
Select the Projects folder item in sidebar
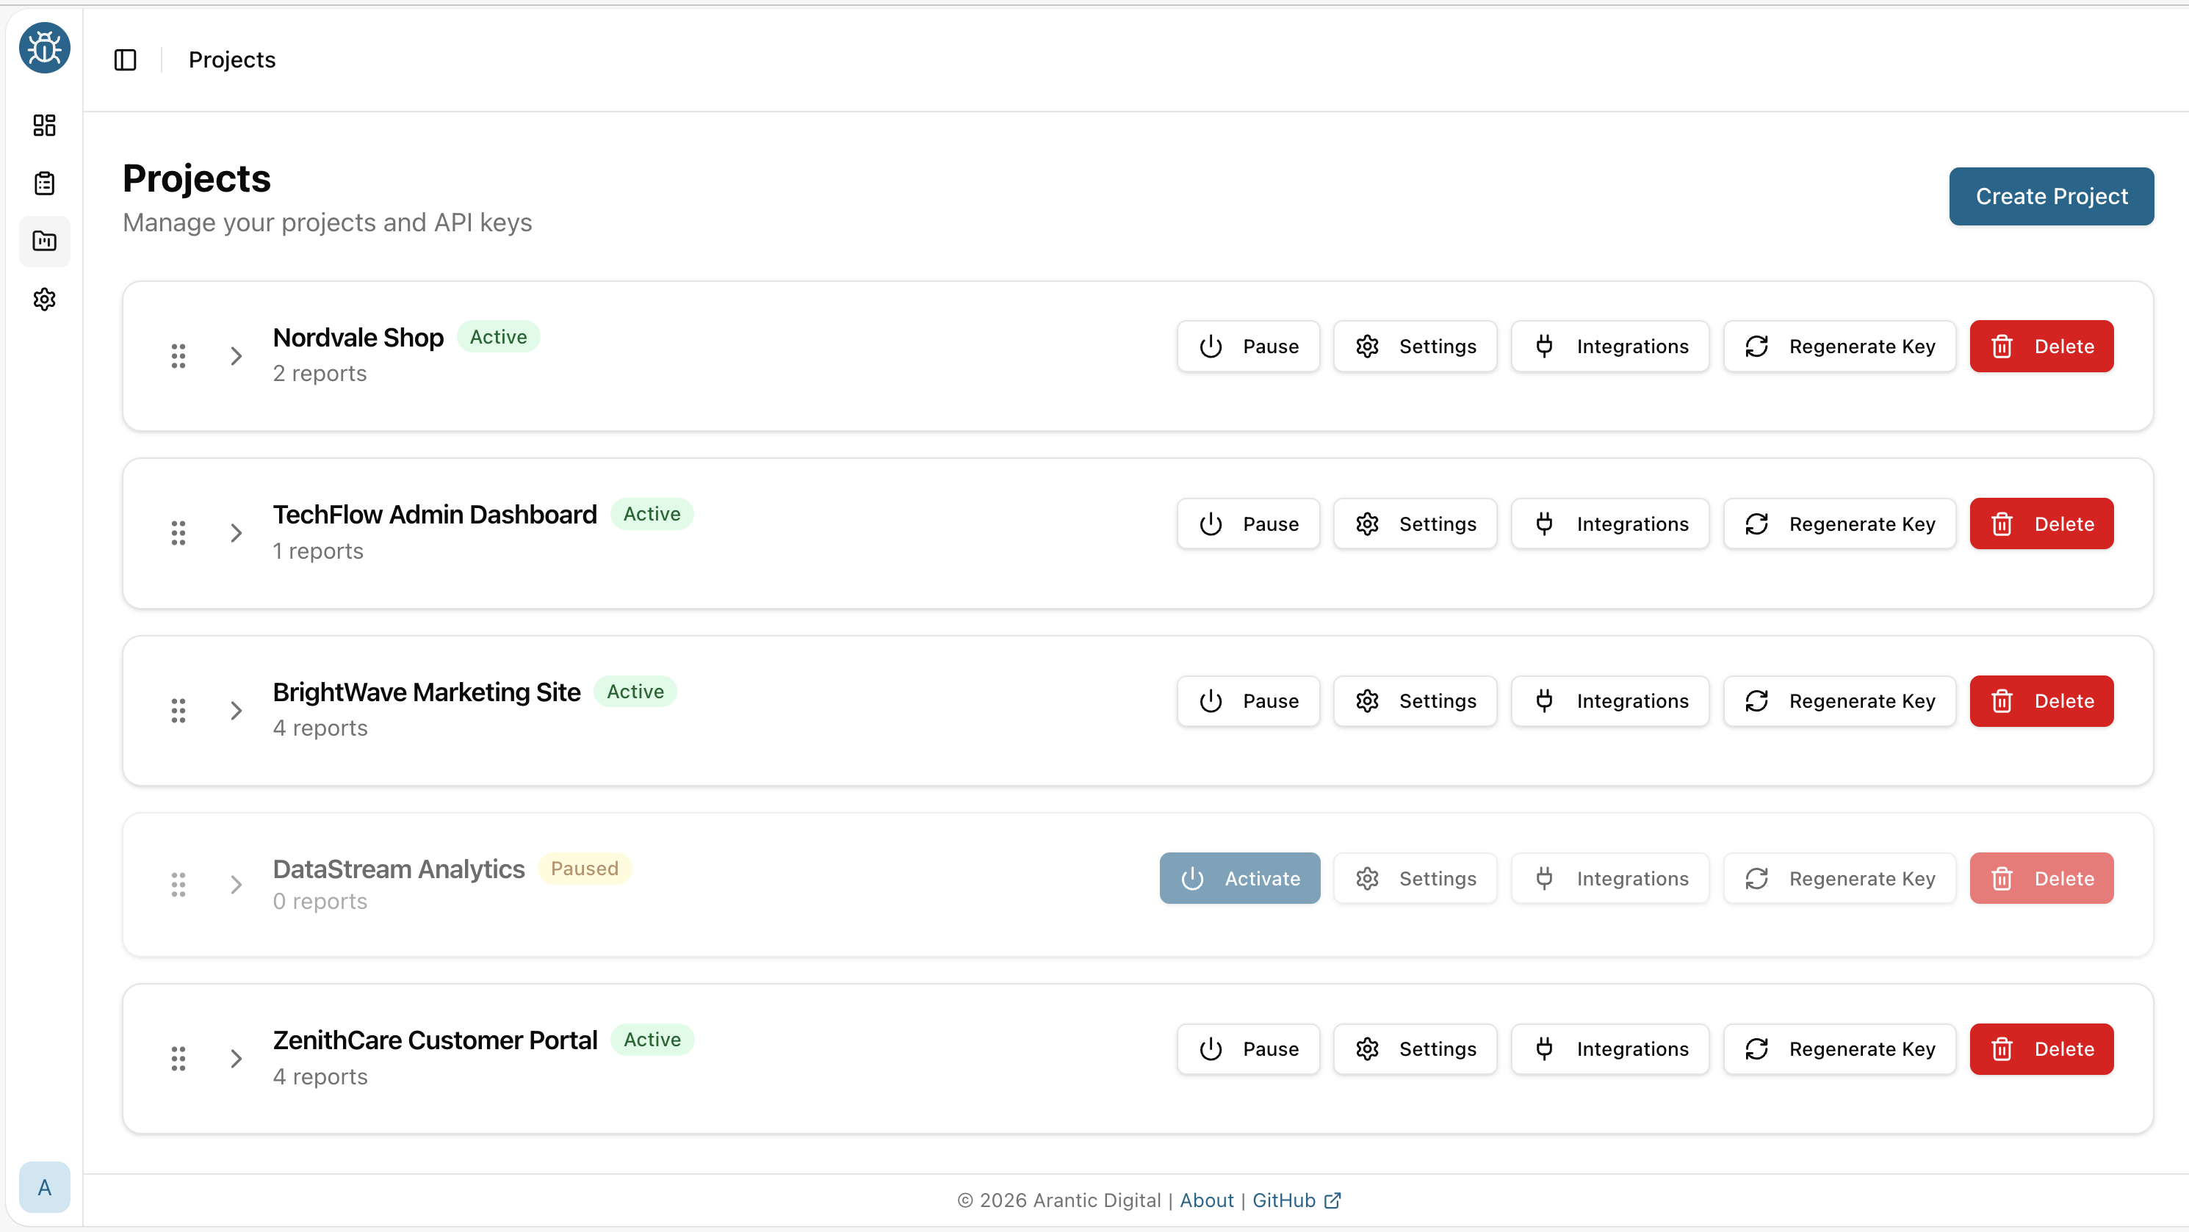(44, 241)
